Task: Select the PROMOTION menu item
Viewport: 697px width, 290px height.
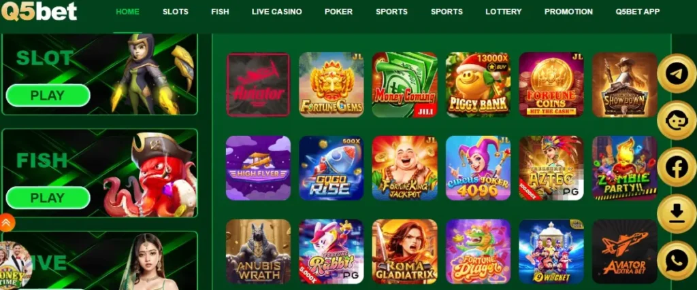Action: 568,12
